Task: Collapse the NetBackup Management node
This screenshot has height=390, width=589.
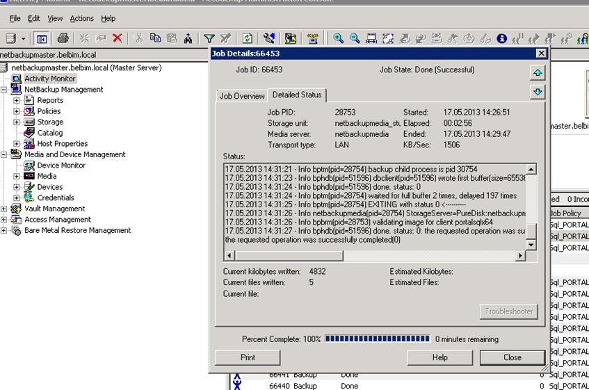Action: [3, 90]
